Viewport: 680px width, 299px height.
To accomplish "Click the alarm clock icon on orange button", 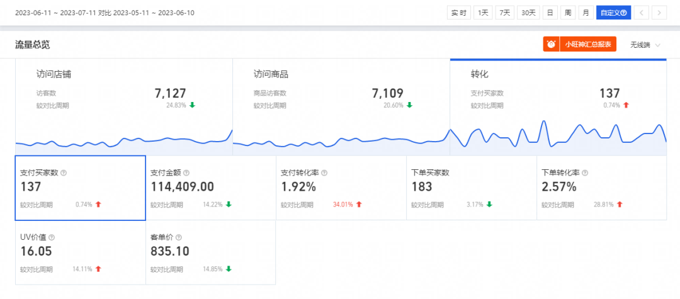I will tap(551, 44).
